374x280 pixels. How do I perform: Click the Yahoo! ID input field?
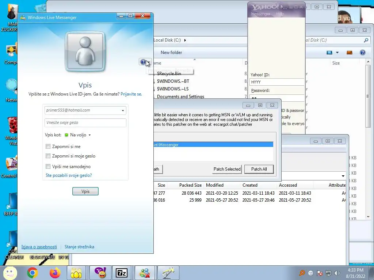[277, 82]
